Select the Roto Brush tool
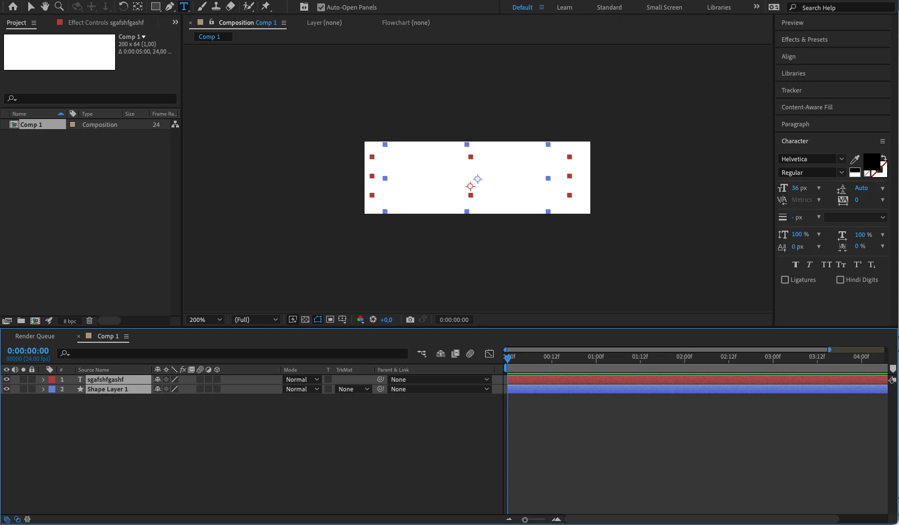 pos(248,7)
